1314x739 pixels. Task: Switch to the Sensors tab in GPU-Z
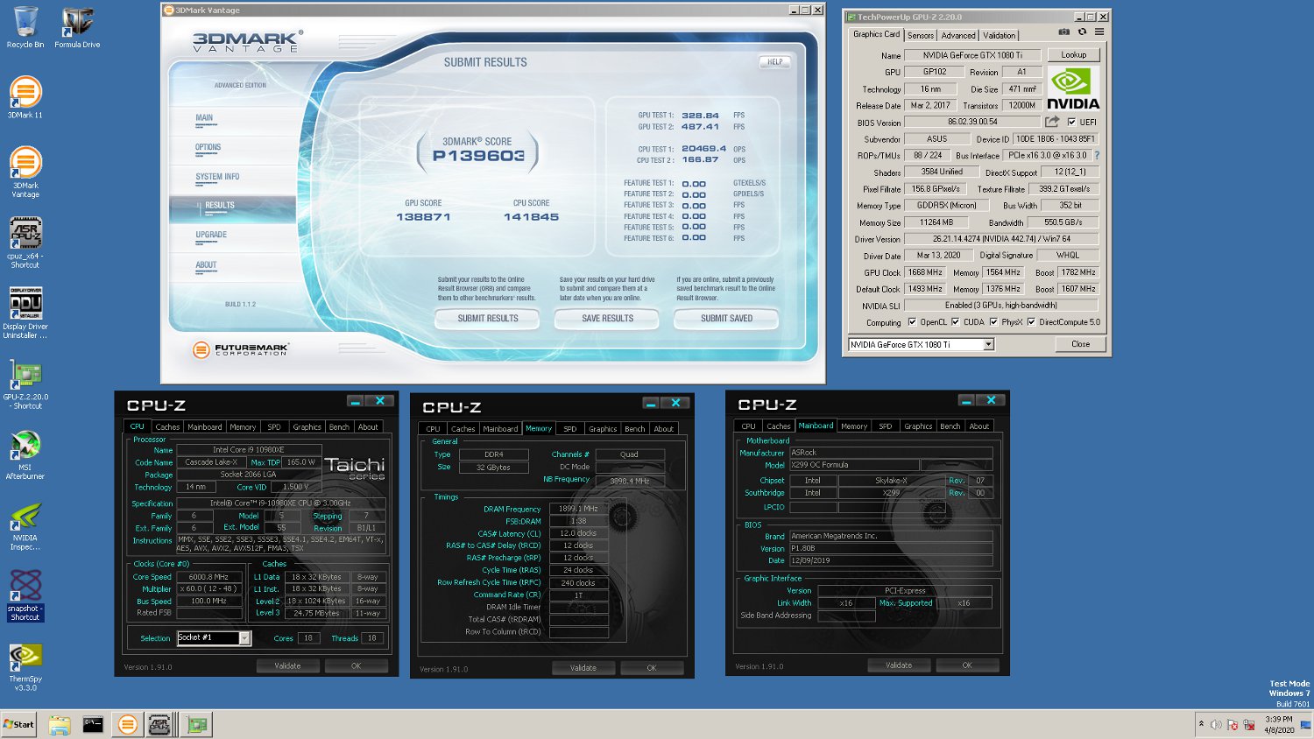[x=920, y=35]
